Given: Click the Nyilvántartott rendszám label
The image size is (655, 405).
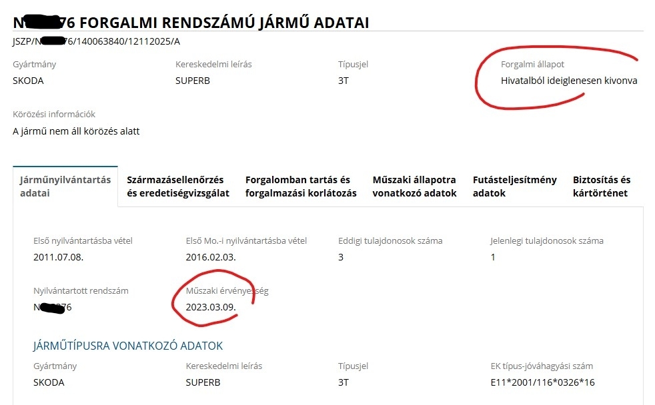Looking at the screenshot, I should tap(81, 290).
